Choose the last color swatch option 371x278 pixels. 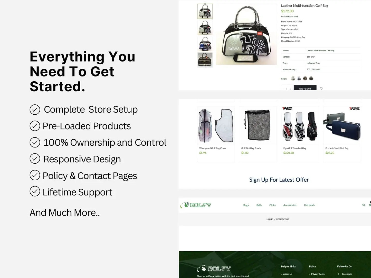[311, 78]
